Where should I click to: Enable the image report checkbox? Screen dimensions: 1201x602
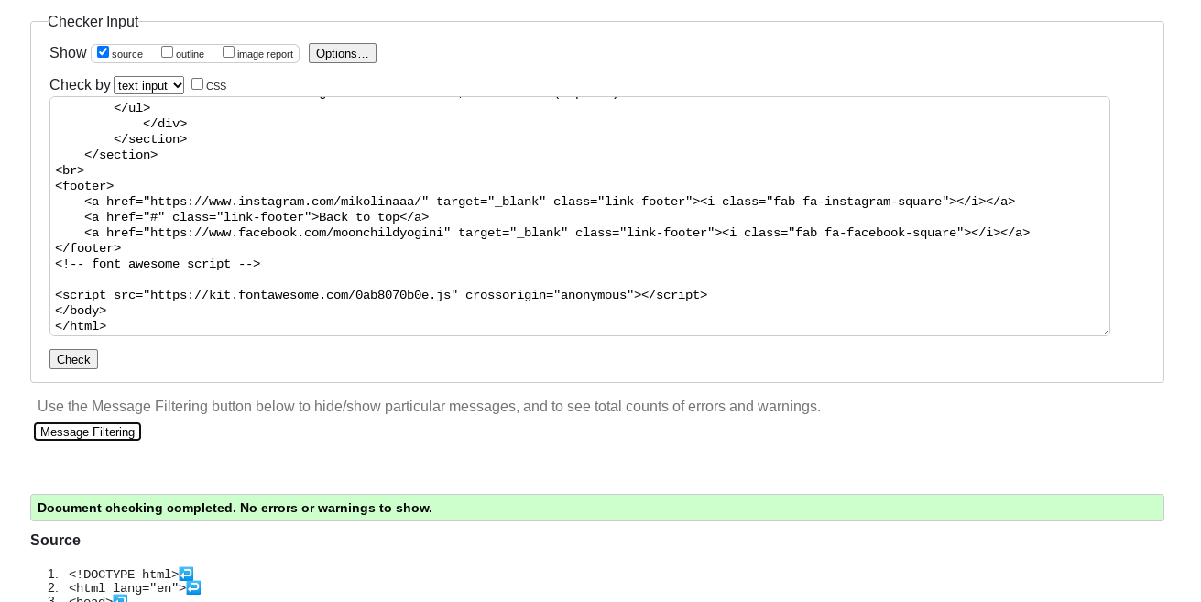pyautogui.click(x=229, y=52)
